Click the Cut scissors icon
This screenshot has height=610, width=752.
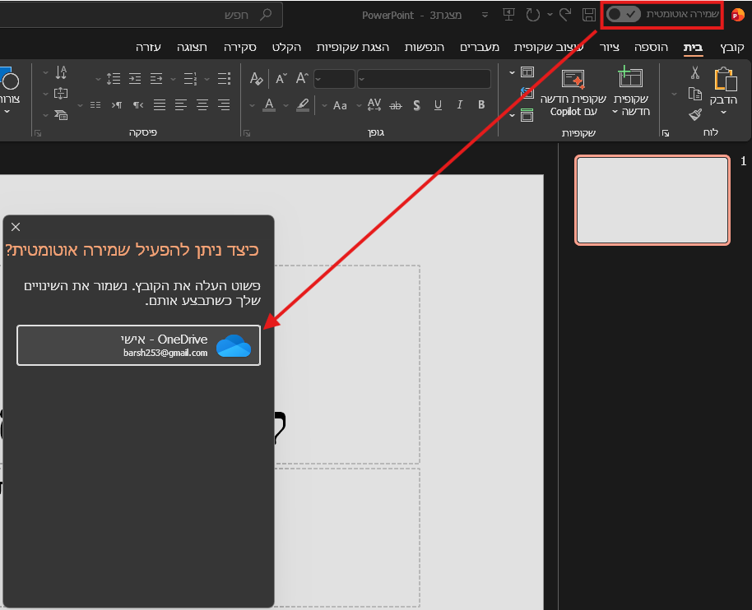tap(695, 73)
